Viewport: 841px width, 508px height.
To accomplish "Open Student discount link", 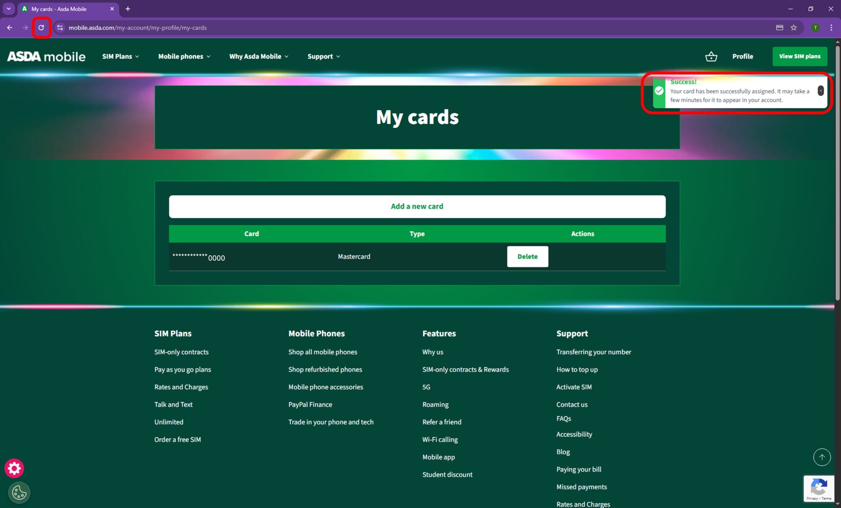I will (447, 474).
